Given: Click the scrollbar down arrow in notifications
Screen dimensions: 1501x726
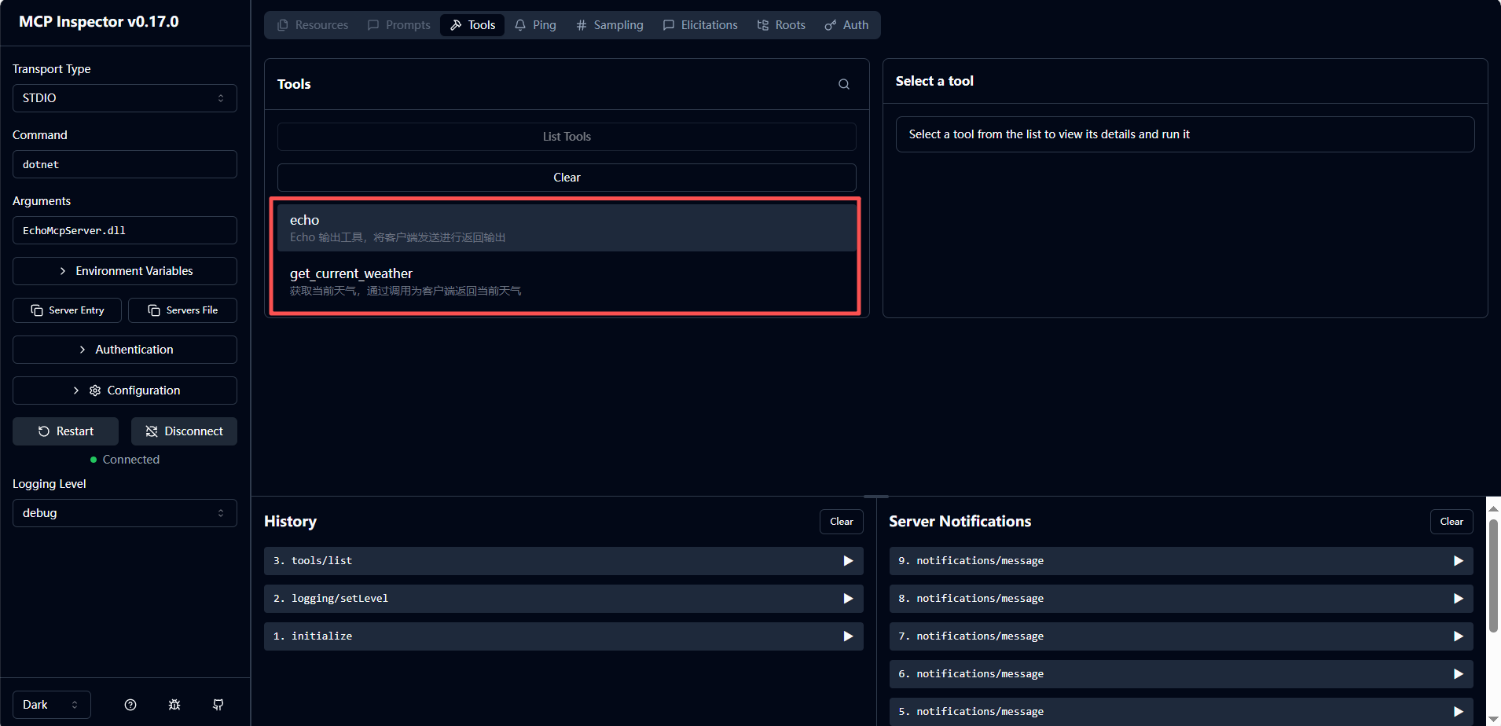Looking at the screenshot, I should tap(1493, 719).
